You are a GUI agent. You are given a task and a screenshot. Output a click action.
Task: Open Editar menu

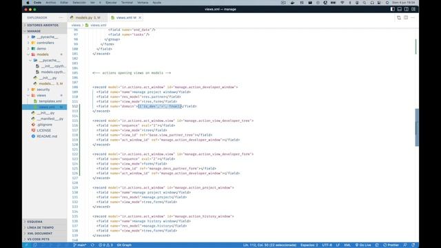pyautogui.click(x=64, y=3)
